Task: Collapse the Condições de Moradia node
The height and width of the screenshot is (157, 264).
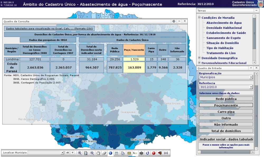Action: coord(199,18)
